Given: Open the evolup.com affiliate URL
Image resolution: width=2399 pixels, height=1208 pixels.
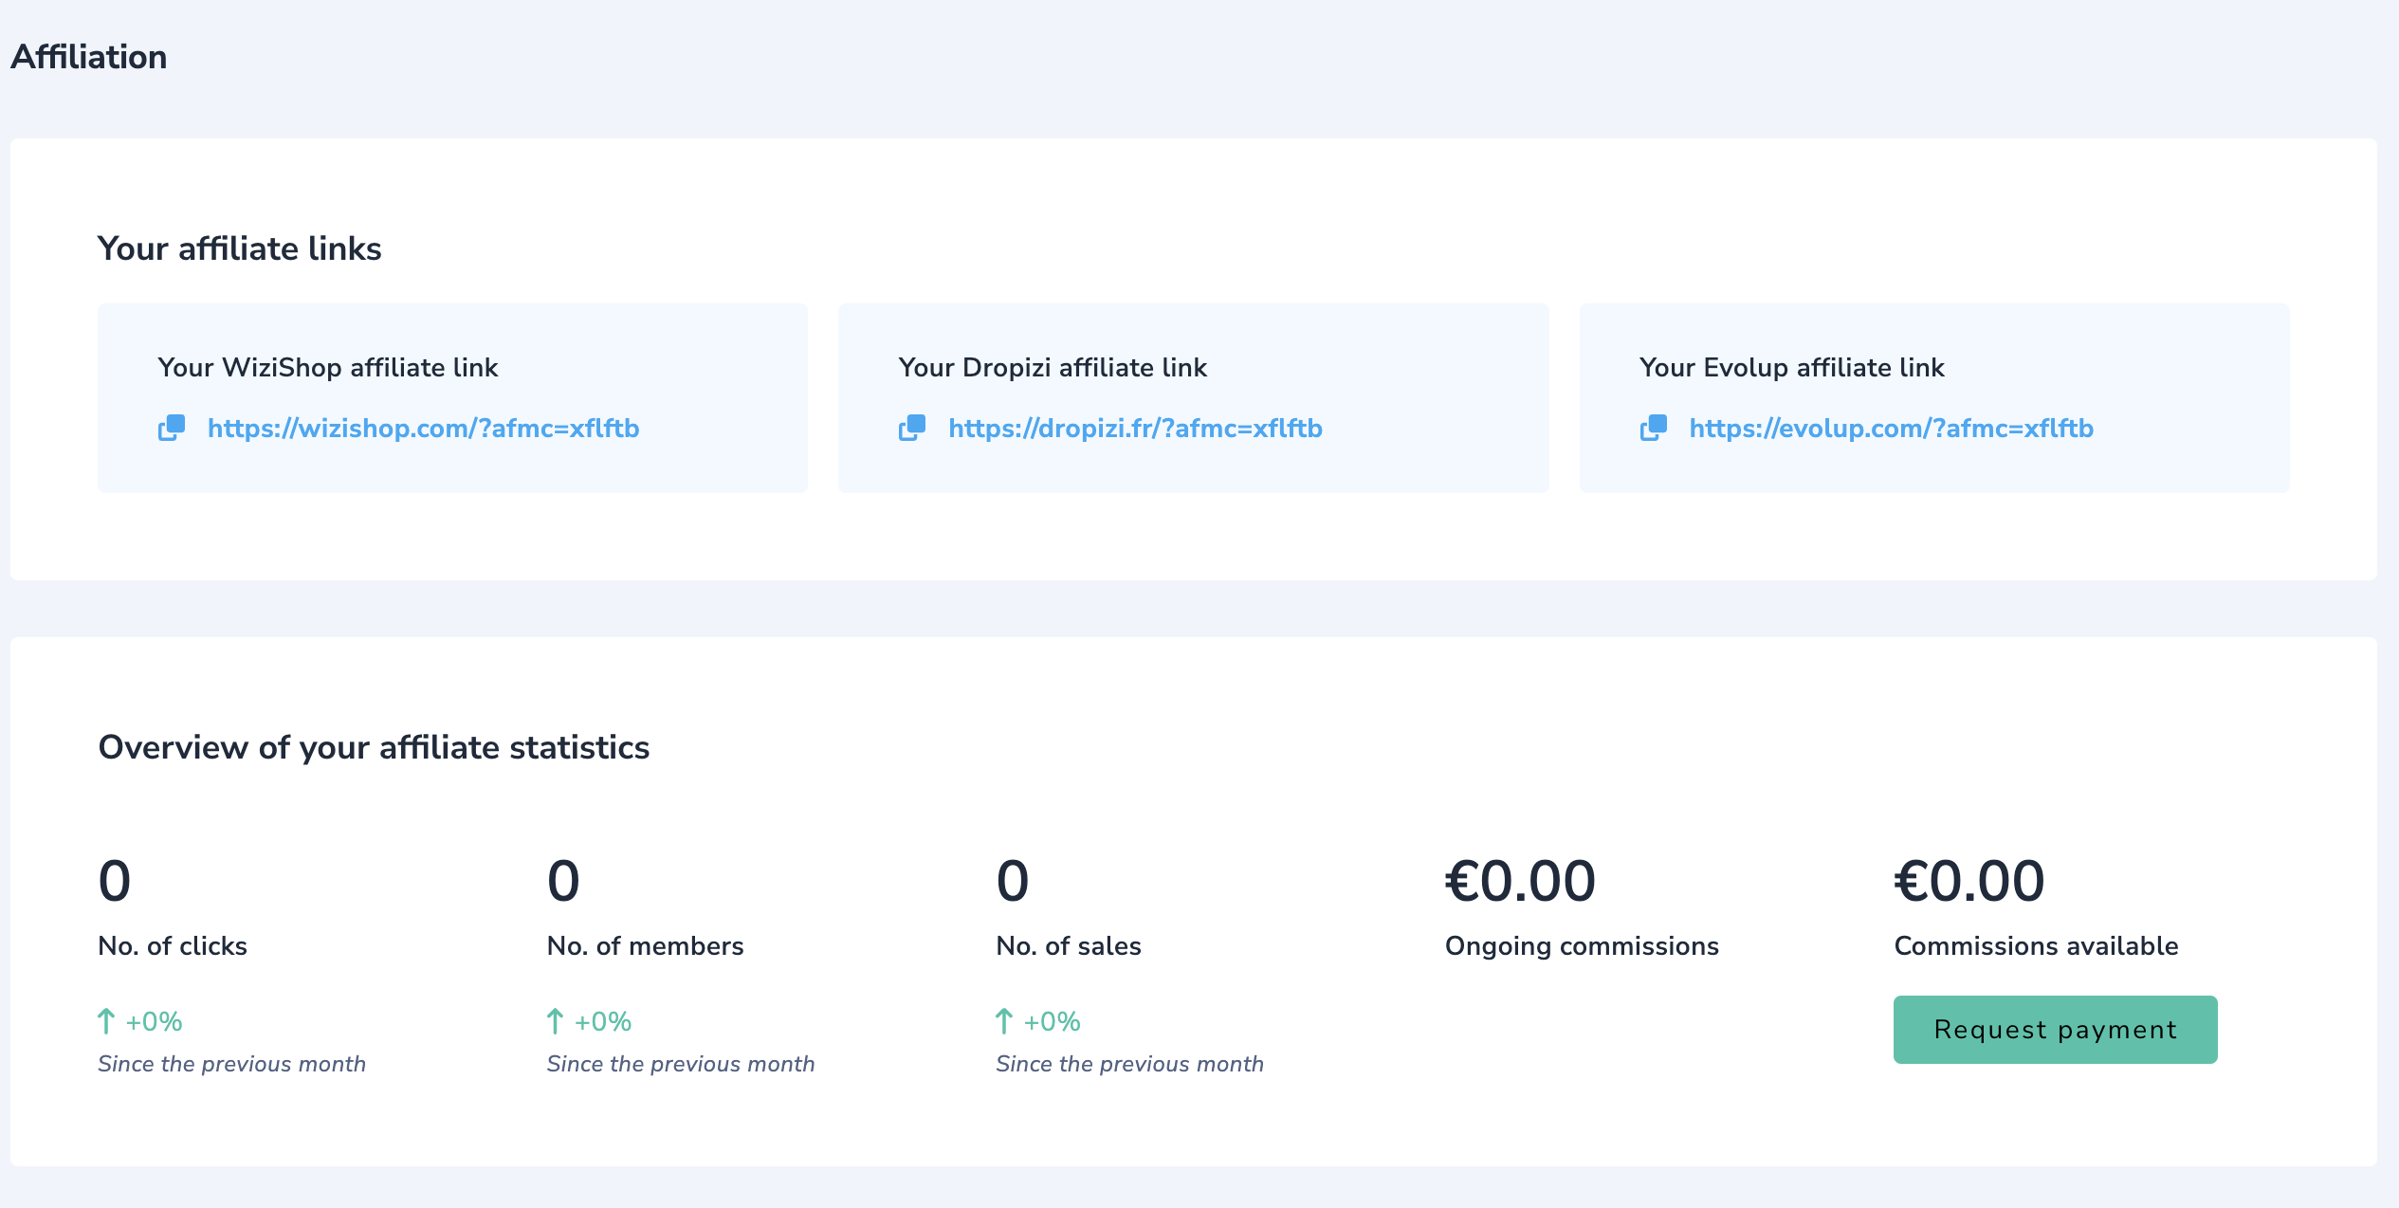Looking at the screenshot, I should coord(1891,429).
